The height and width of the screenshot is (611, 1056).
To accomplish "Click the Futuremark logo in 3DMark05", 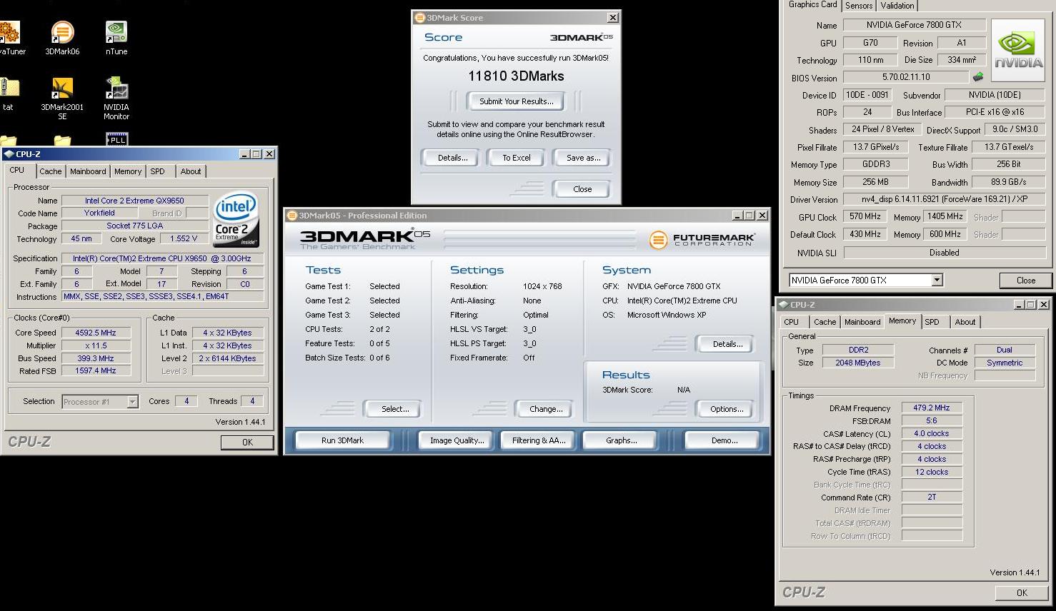I will coord(702,239).
